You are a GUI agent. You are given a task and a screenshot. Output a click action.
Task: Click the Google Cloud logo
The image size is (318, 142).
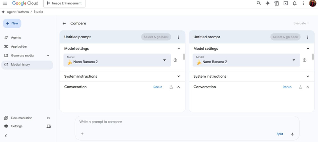tap(25, 3)
